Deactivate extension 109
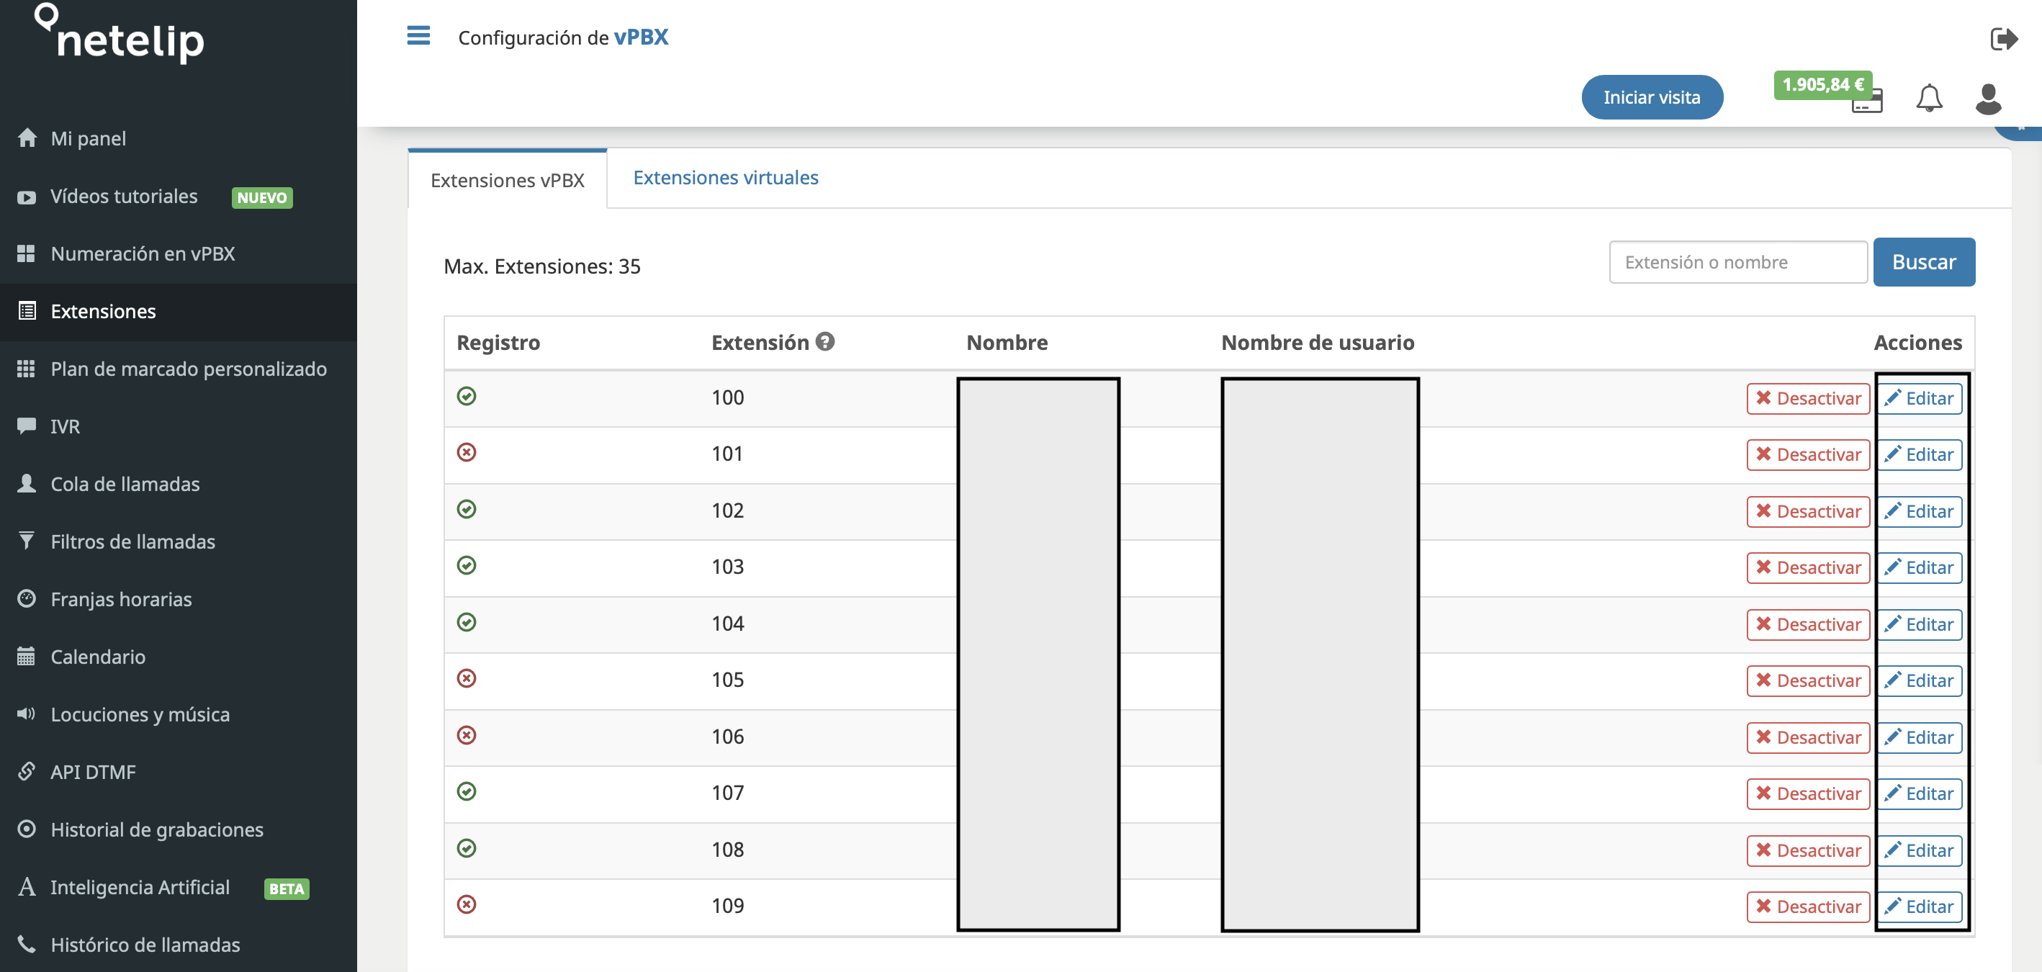The height and width of the screenshot is (972, 2042). [x=1808, y=907]
